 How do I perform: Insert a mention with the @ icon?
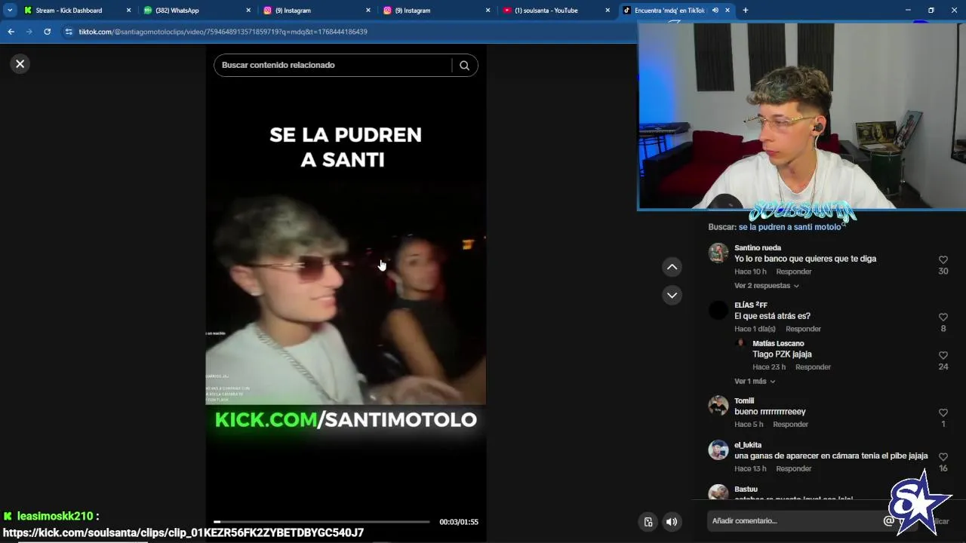coord(889,521)
